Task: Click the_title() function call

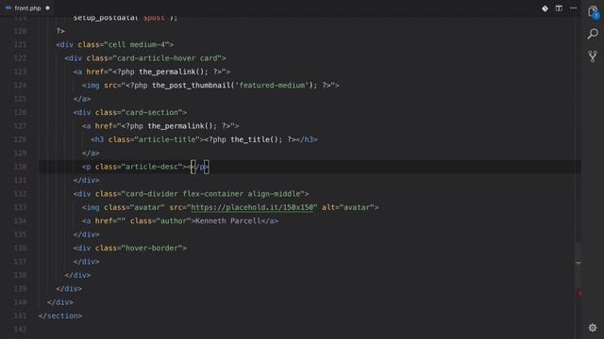Action: tap(257, 139)
